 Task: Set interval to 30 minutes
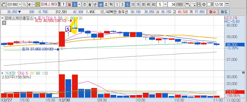(143, 4)
